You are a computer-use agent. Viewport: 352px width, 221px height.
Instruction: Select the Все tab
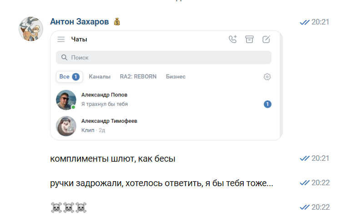(69, 77)
